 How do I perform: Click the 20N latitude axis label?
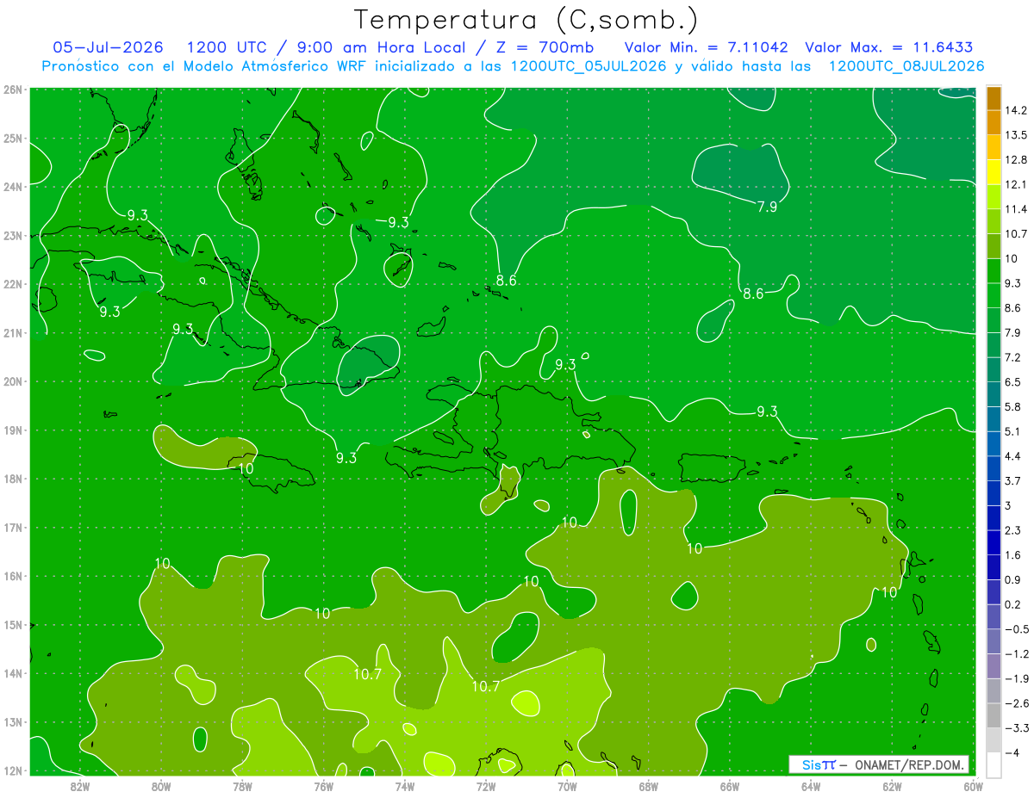click(x=12, y=381)
